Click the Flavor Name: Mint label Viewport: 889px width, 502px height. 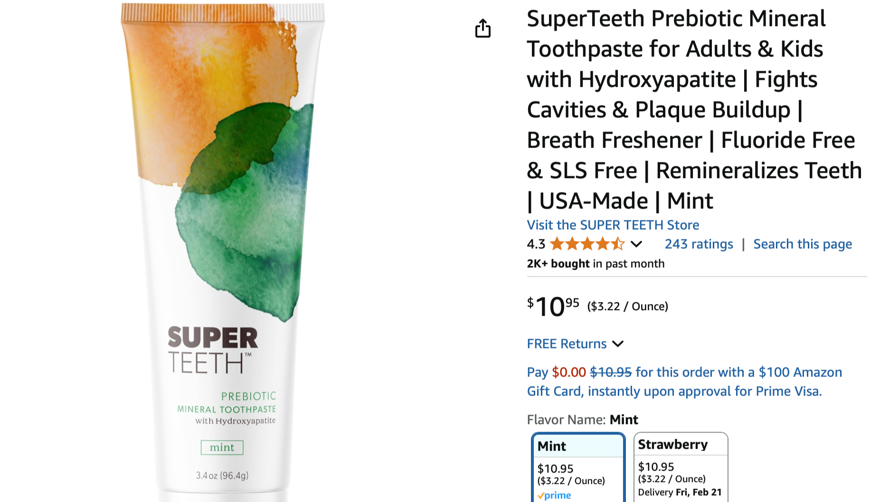(582, 419)
